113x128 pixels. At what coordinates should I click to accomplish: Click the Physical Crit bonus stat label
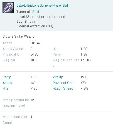[x=63, y=83]
